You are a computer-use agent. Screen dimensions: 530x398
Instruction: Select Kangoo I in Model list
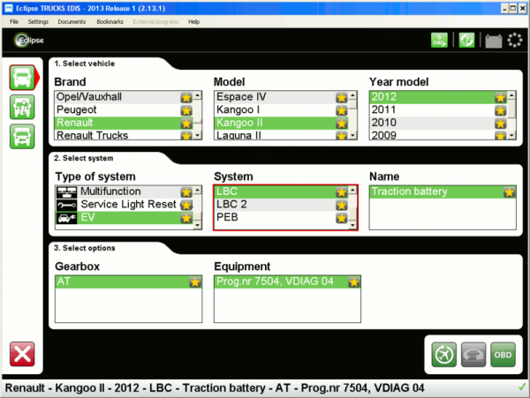pyautogui.click(x=281, y=110)
